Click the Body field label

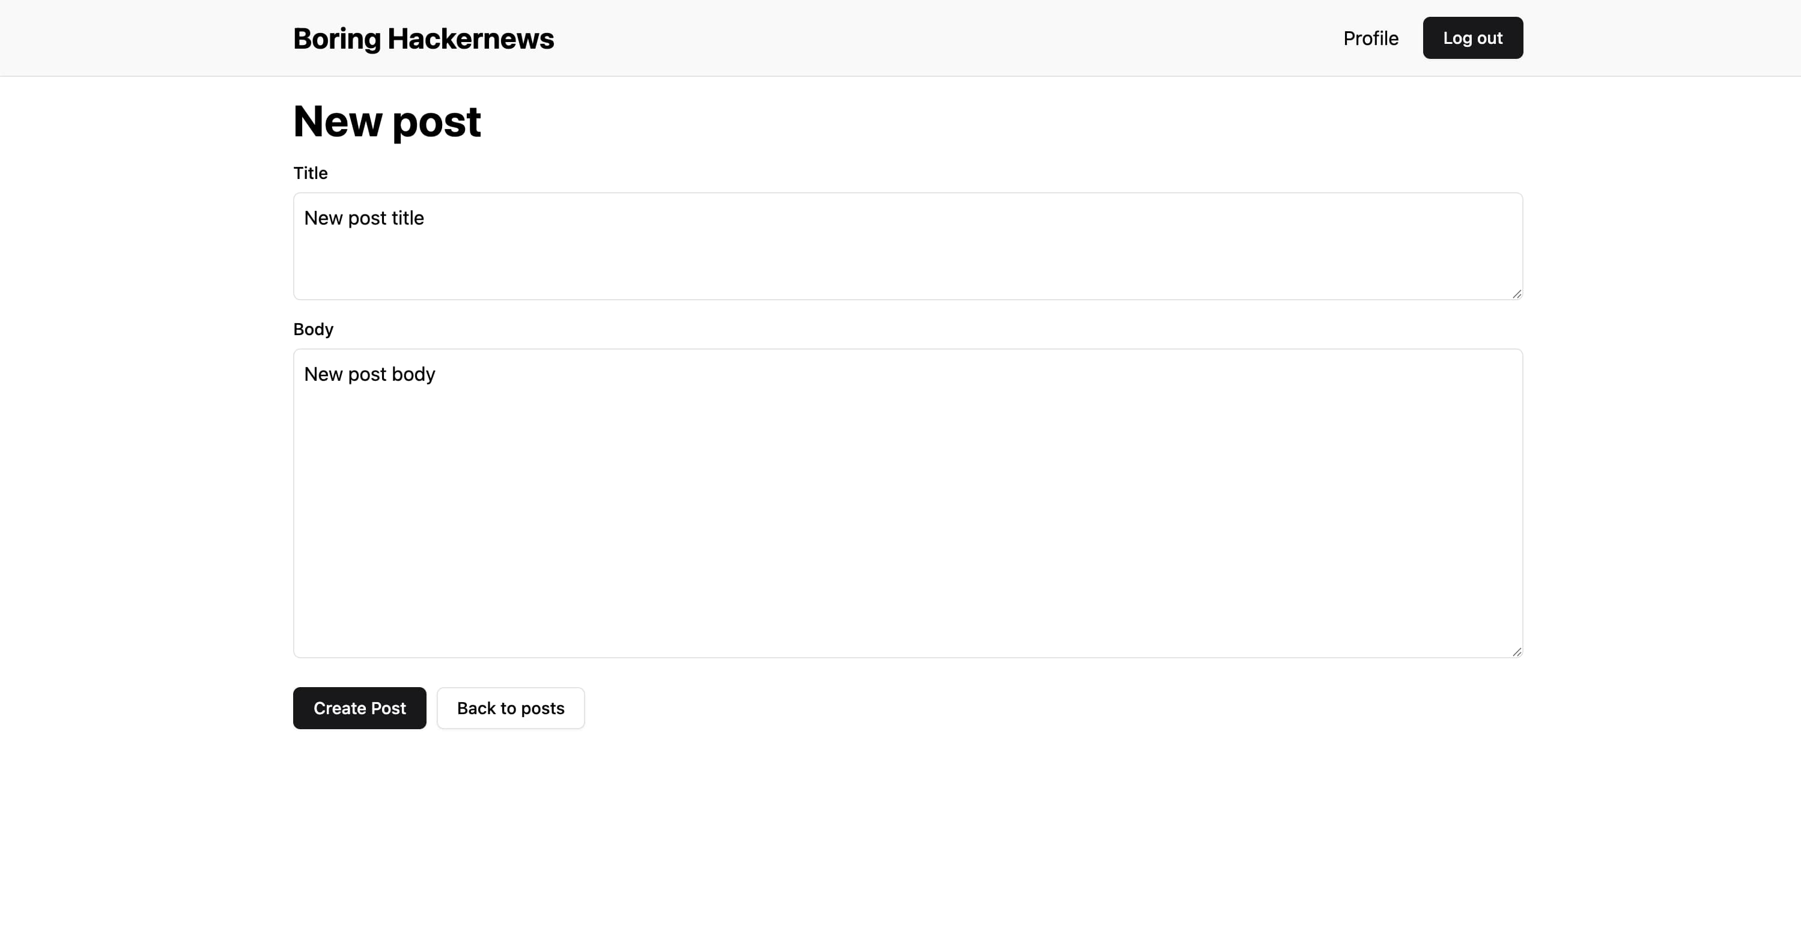pos(313,329)
